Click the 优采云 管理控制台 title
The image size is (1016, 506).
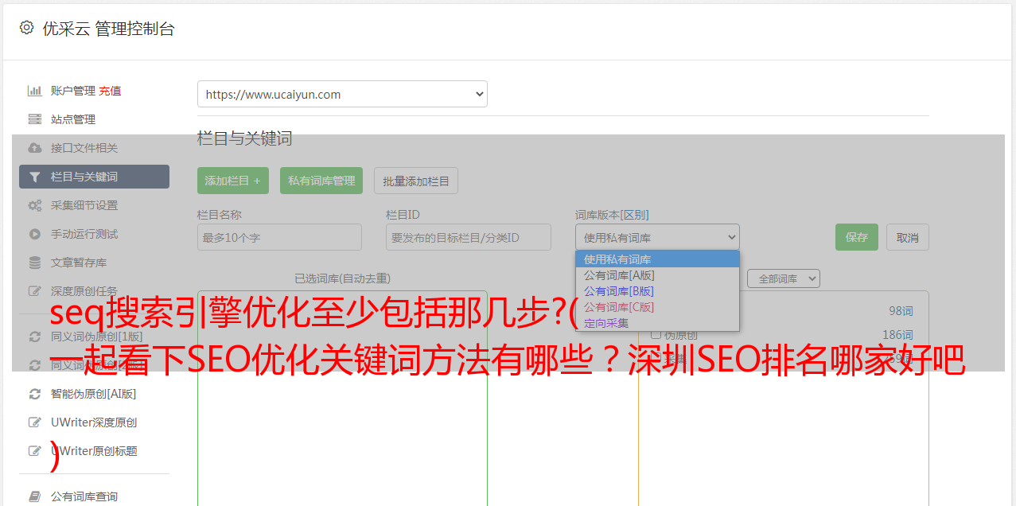click(108, 29)
